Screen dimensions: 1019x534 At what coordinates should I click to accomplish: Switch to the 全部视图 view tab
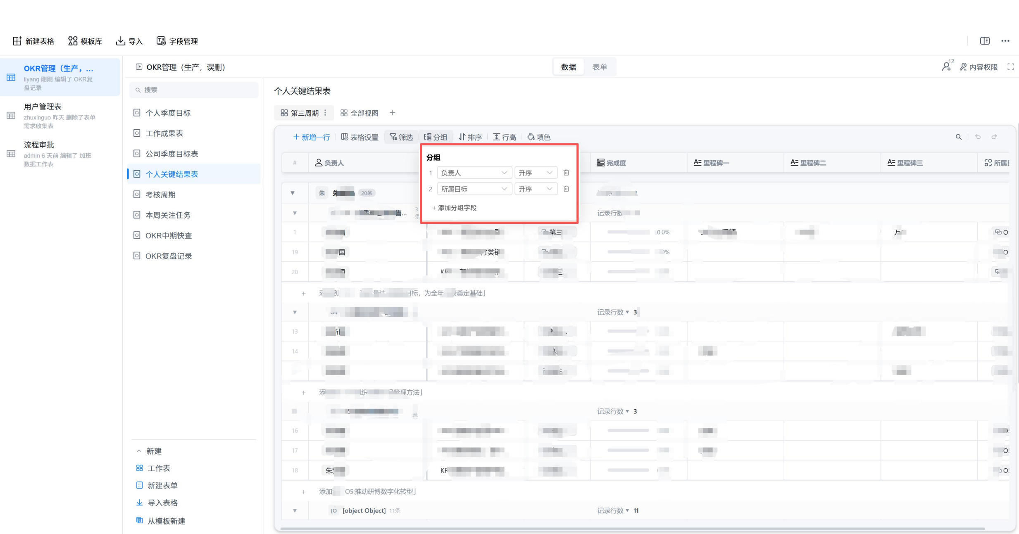[360, 113]
